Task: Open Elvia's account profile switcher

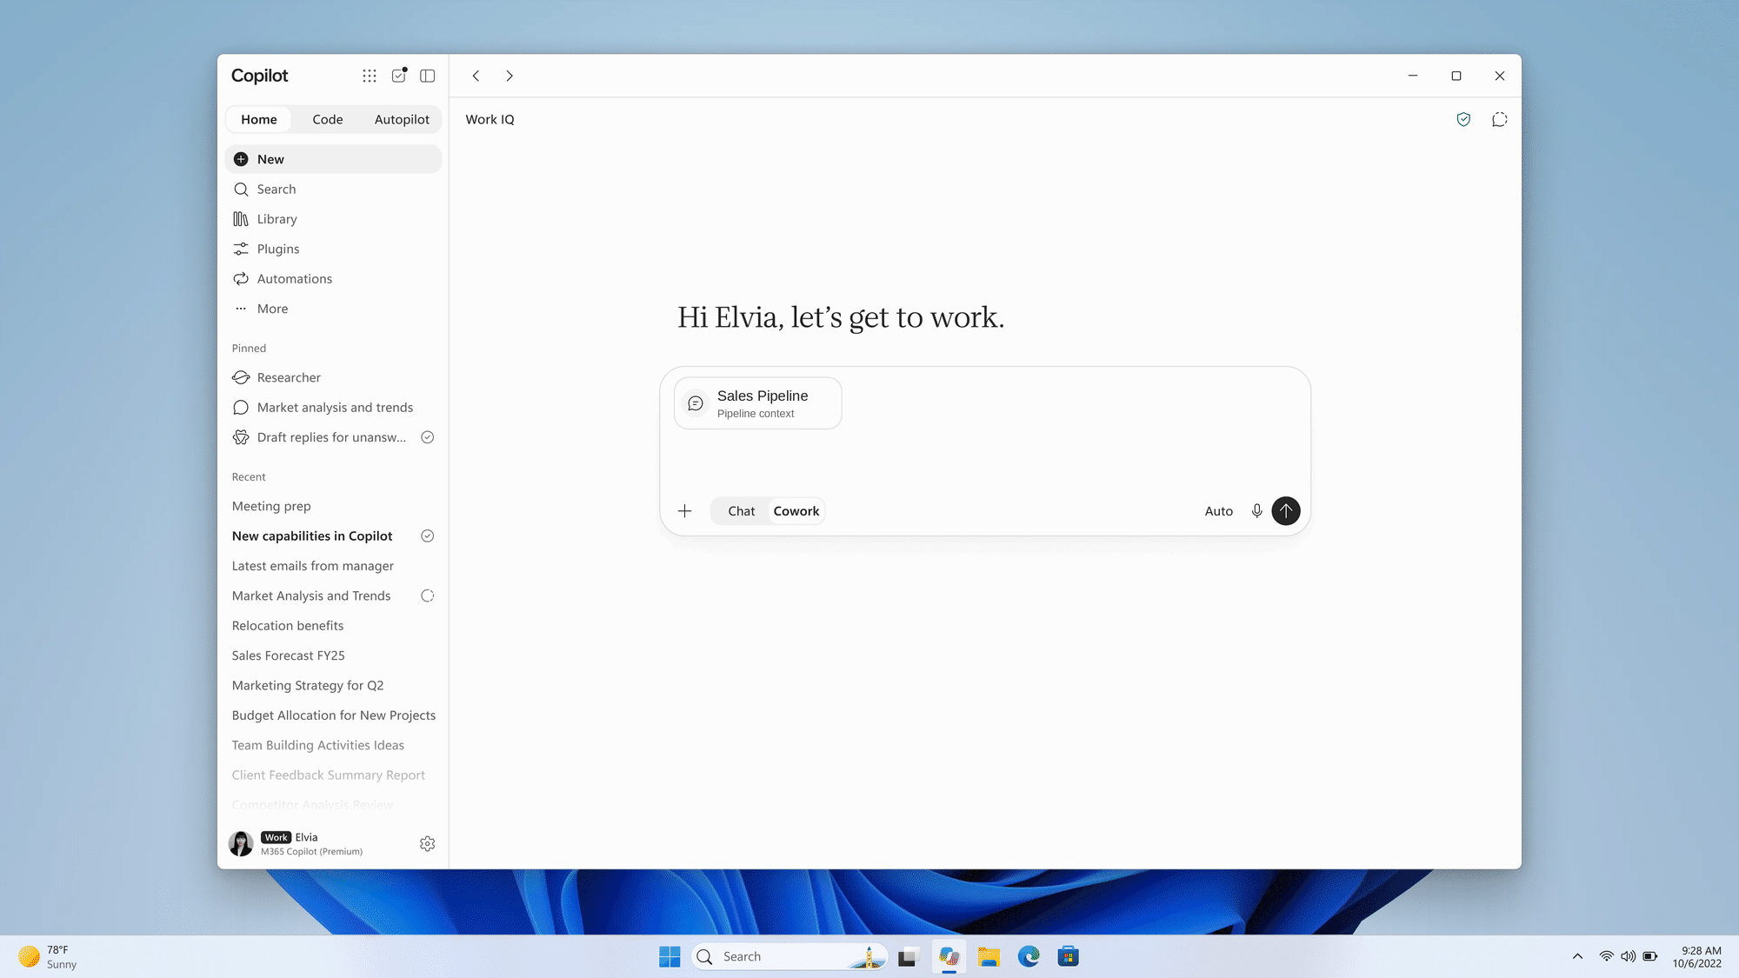Action: coord(297,843)
